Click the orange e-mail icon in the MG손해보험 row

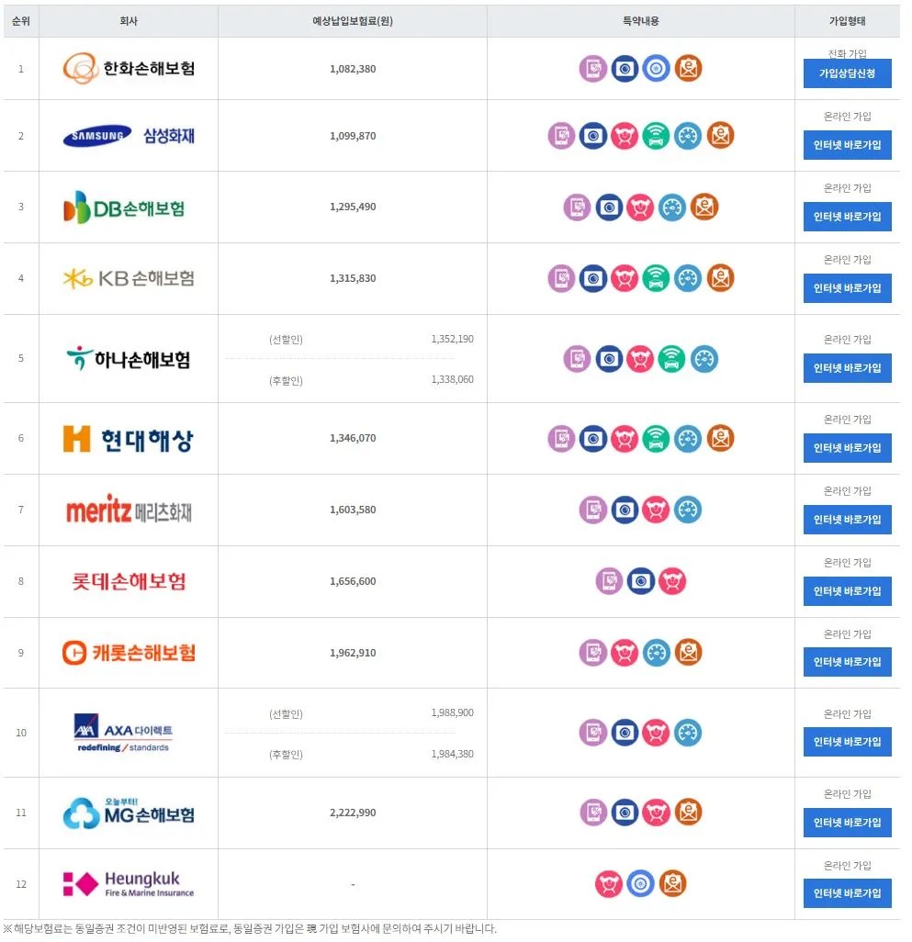click(688, 811)
